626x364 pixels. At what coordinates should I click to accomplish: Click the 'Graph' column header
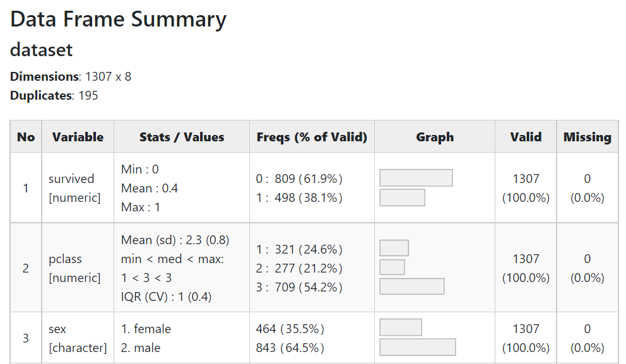[435, 137]
